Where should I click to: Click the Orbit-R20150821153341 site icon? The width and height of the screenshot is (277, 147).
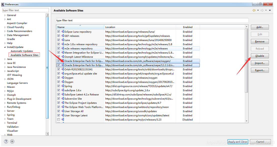pyautogui.click(x=62, y=69)
